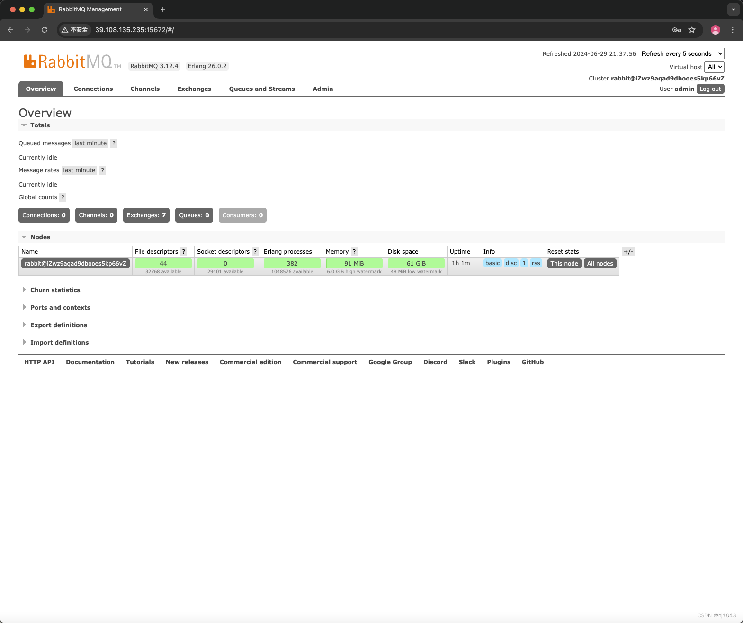Open the GitHub footer link
This screenshot has width=743, height=623.
coord(533,362)
